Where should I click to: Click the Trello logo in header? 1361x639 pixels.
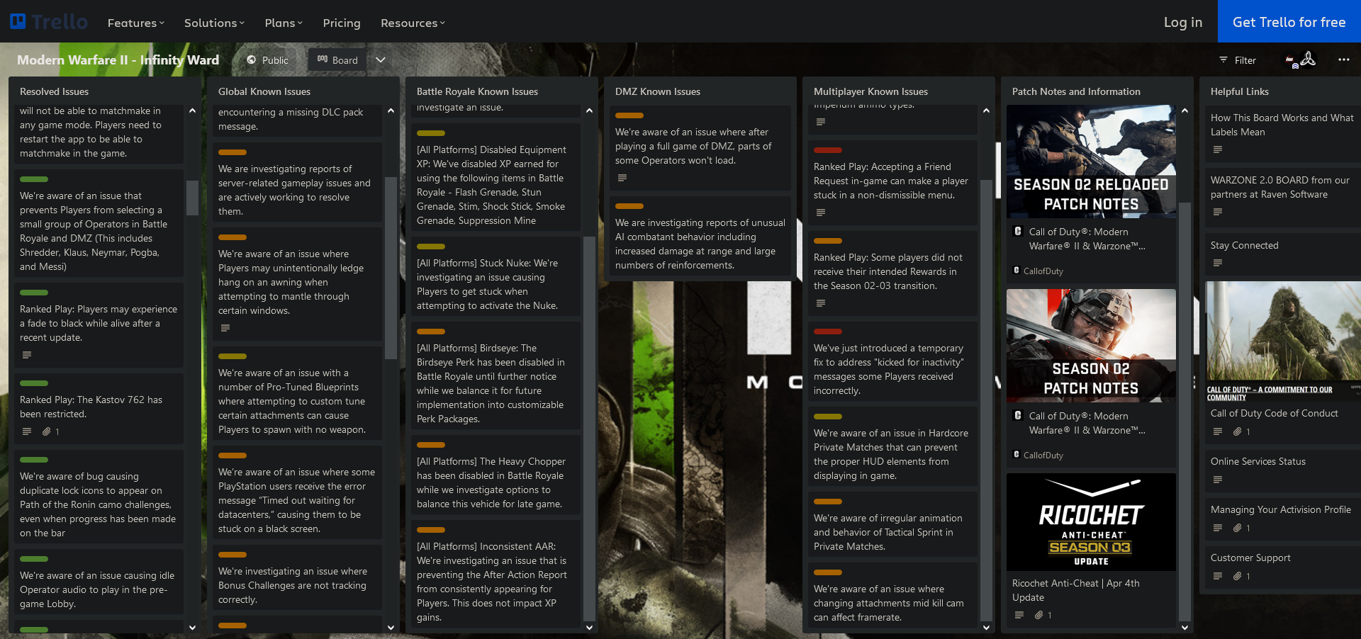[x=48, y=22]
